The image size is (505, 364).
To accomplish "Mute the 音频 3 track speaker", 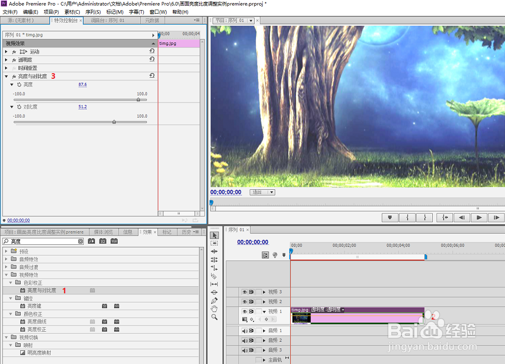I will tap(244, 350).
